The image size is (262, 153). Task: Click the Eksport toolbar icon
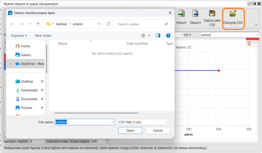195,14
